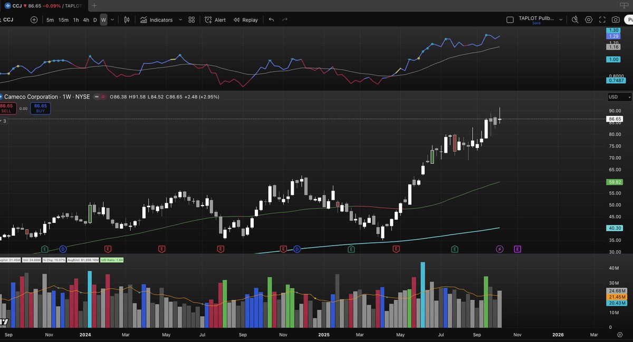Click the orange 21.45M volume average label
This screenshot has height=342, width=633.
617,297
